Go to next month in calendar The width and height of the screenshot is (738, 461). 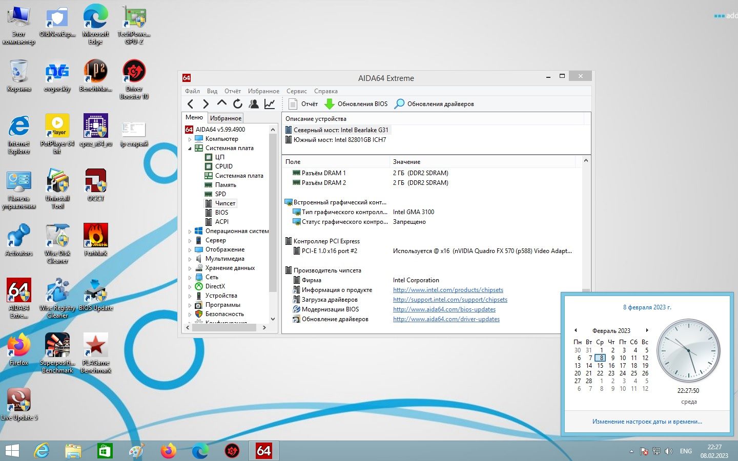tap(647, 330)
